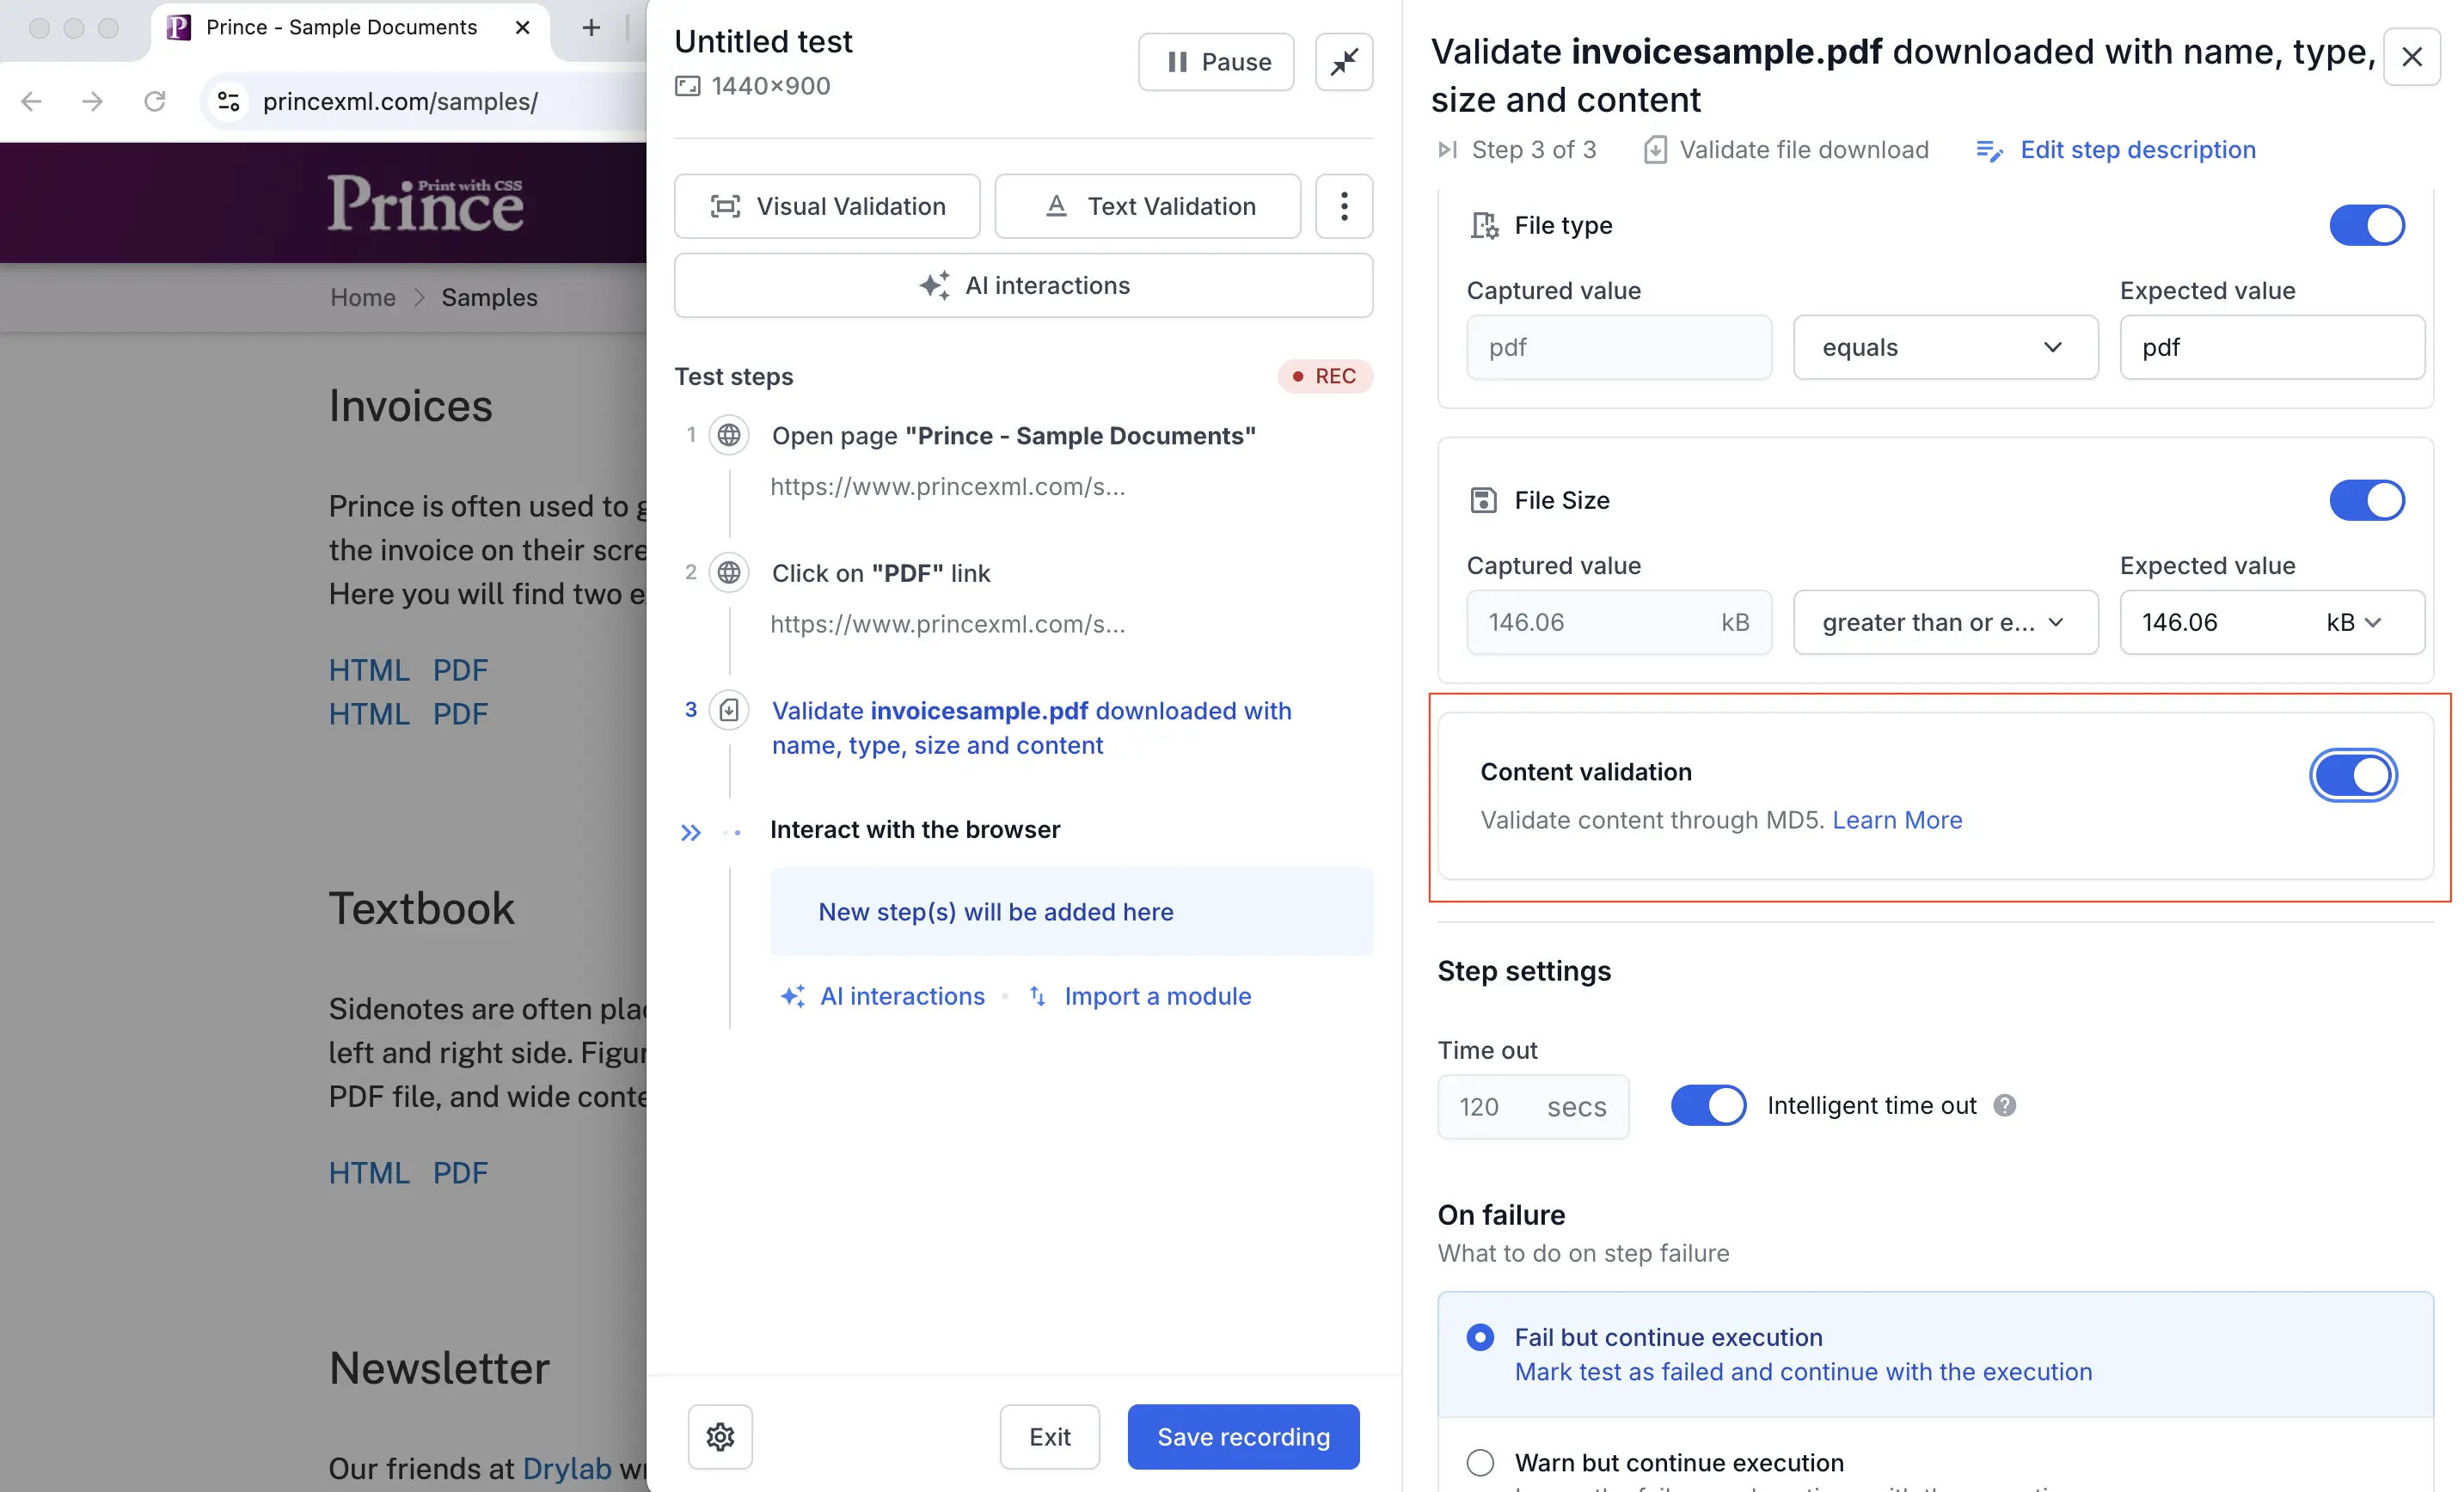Click the Intelligent time out help icon

pos(2004,1105)
